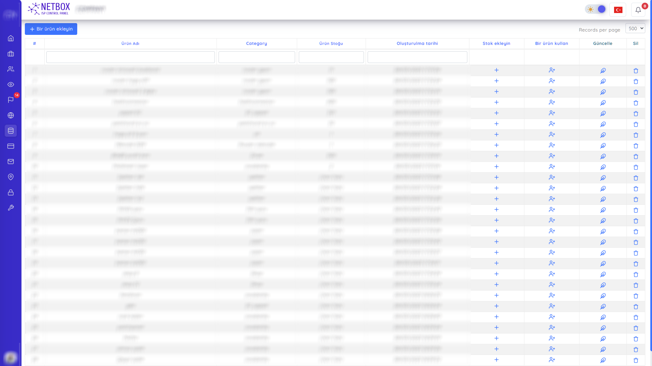Open flagged items icon with 14 badge
Screen dimensions: 652x366
[x=11, y=100]
